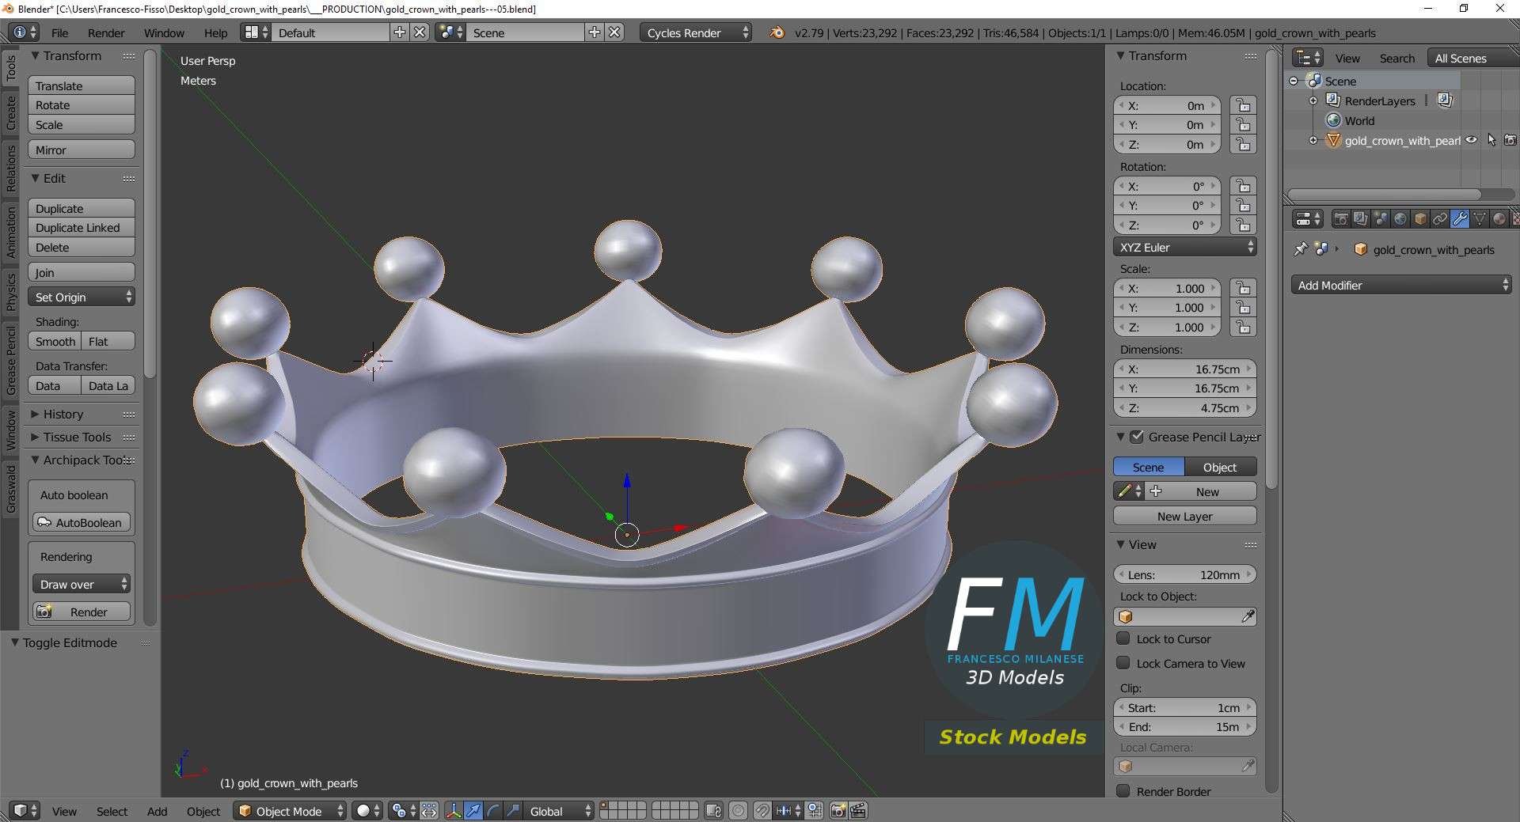Open the File menu
1520x822 pixels.
pos(59,32)
